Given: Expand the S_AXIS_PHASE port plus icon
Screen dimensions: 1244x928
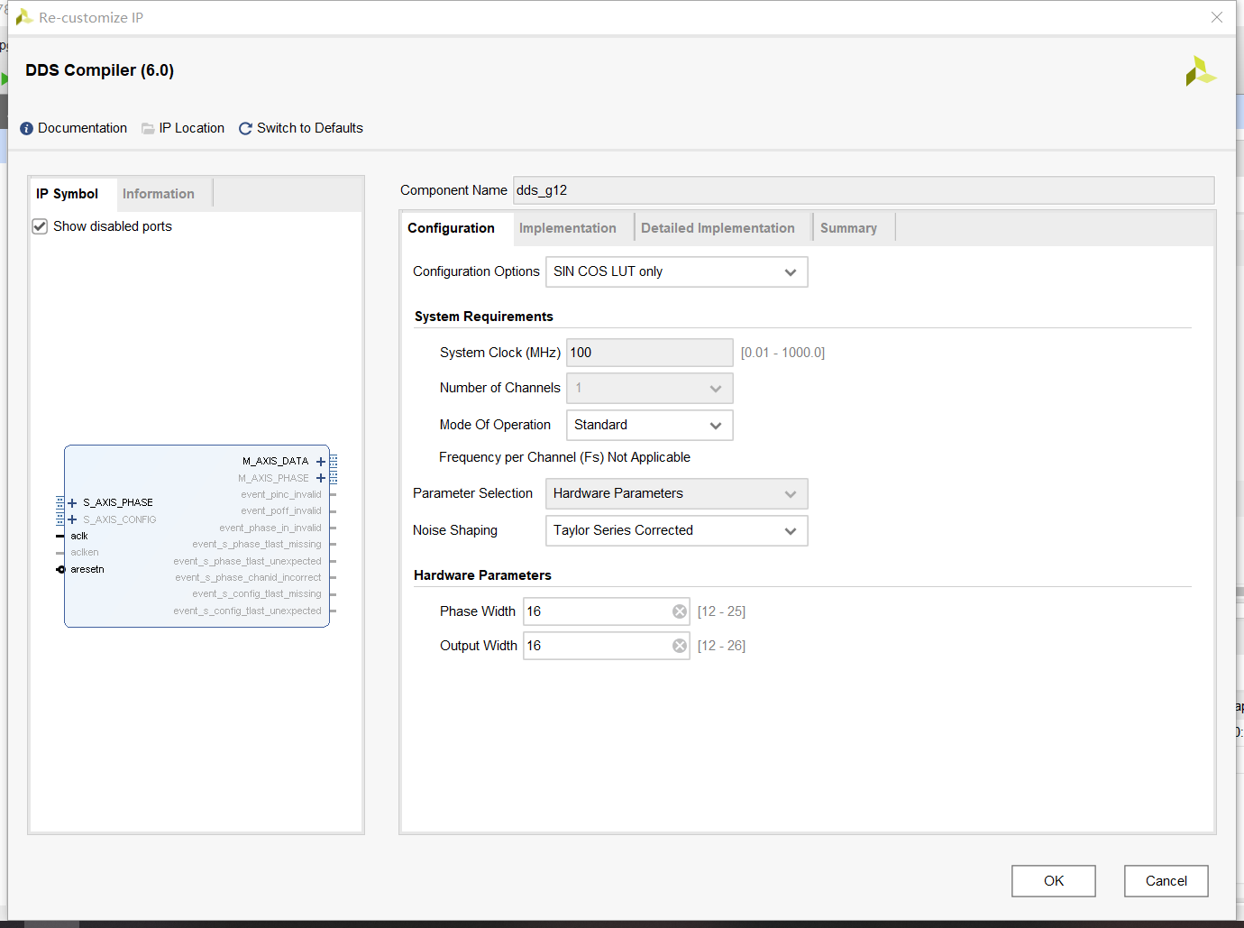Looking at the screenshot, I should [x=72, y=503].
